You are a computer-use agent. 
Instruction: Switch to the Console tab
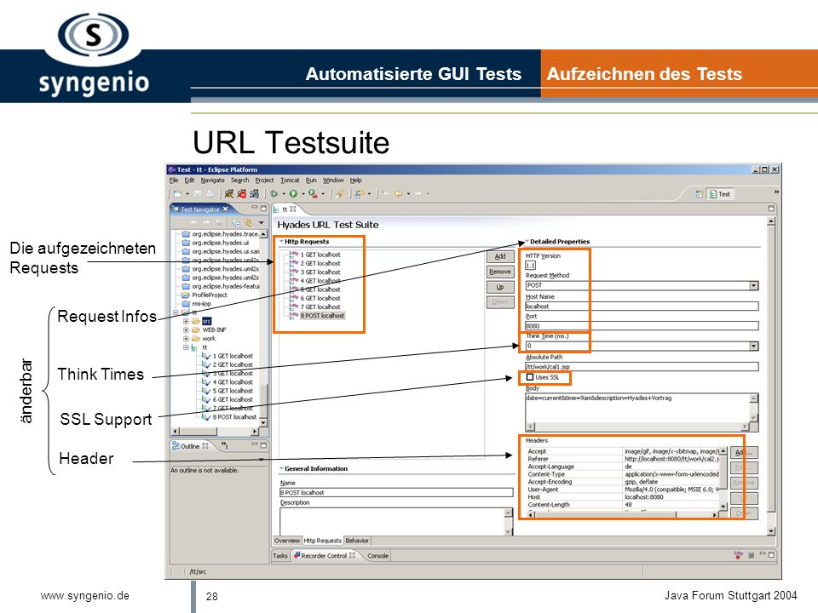pos(377,556)
